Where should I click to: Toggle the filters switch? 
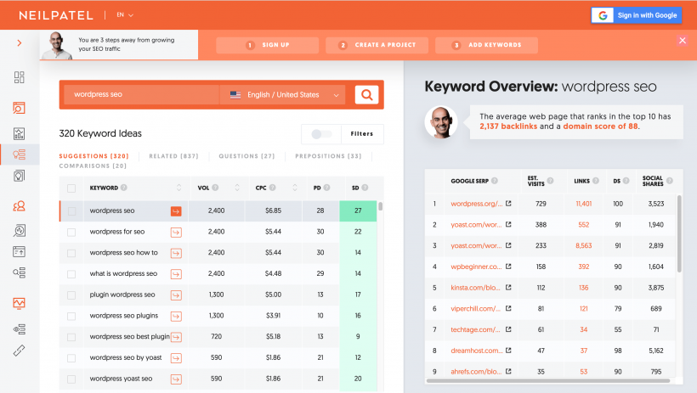click(321, 133)
